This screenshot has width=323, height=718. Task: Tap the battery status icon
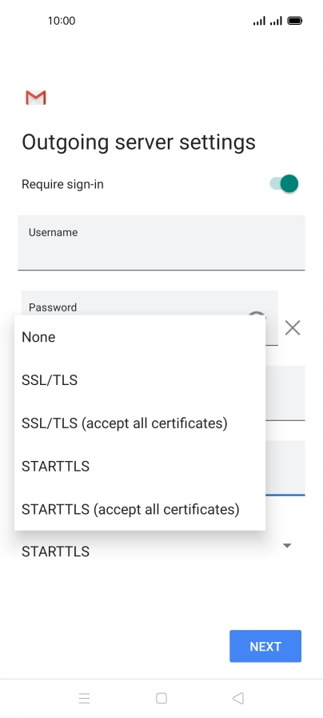pyautogui.click(x=295, y=21)
